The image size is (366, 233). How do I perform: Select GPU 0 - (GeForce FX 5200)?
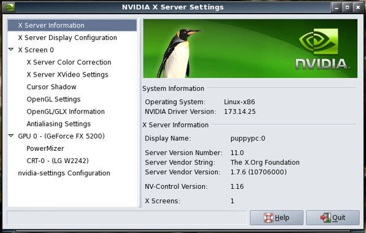coord(61,136)
